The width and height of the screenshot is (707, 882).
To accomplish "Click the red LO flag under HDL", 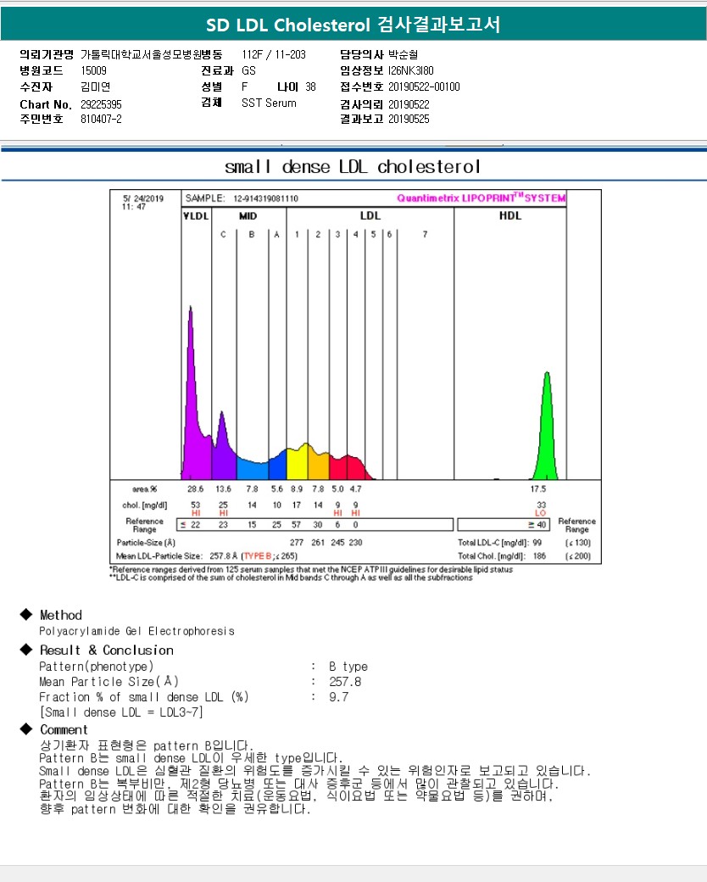I will pos(538,513).
